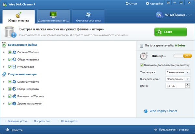The height and width of the screenshot is (134, 195).
Task: Click the Wise Registry Cleaner icon
Action: [x=146, y=111]
